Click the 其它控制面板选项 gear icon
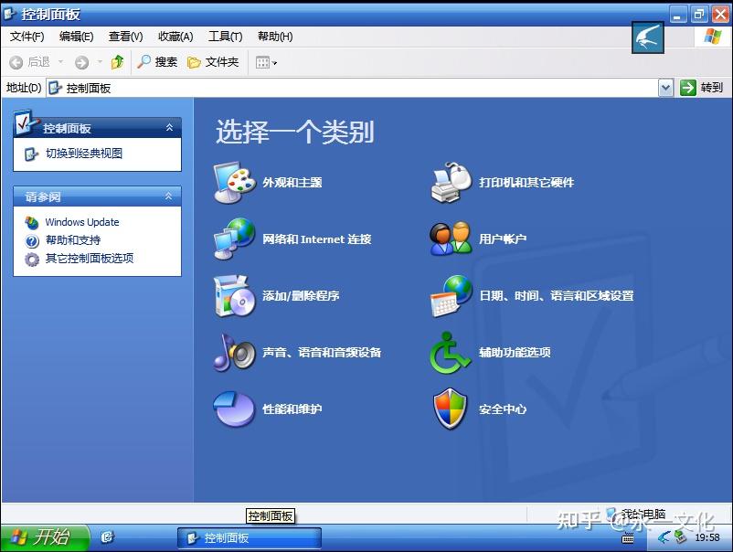 32,259
